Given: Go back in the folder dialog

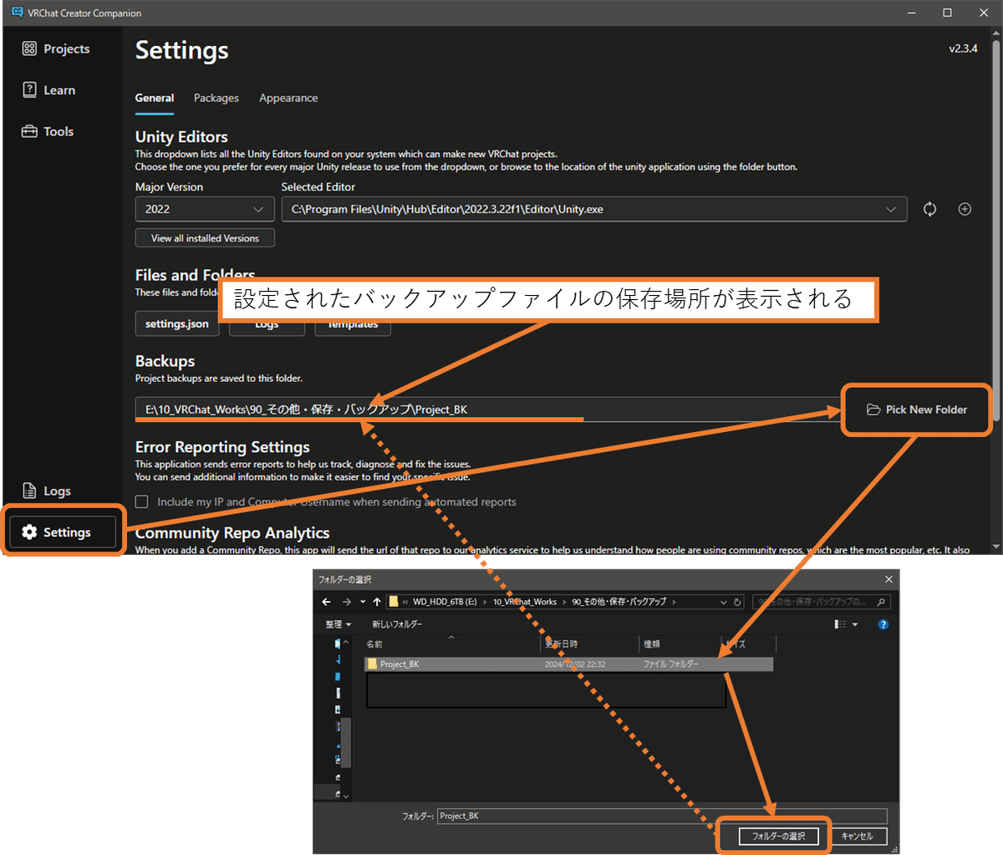Looking at the screenshot, I should pyautogui.click(x=327, y=602).
